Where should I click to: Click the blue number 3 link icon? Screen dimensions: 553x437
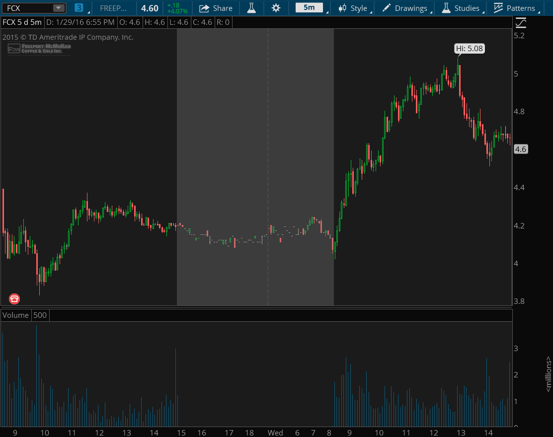coord(79,8)
